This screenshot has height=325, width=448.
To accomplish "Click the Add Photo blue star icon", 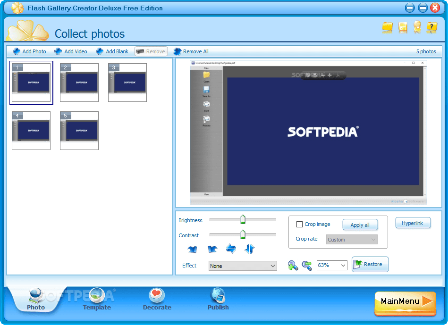I will point(16,51).
